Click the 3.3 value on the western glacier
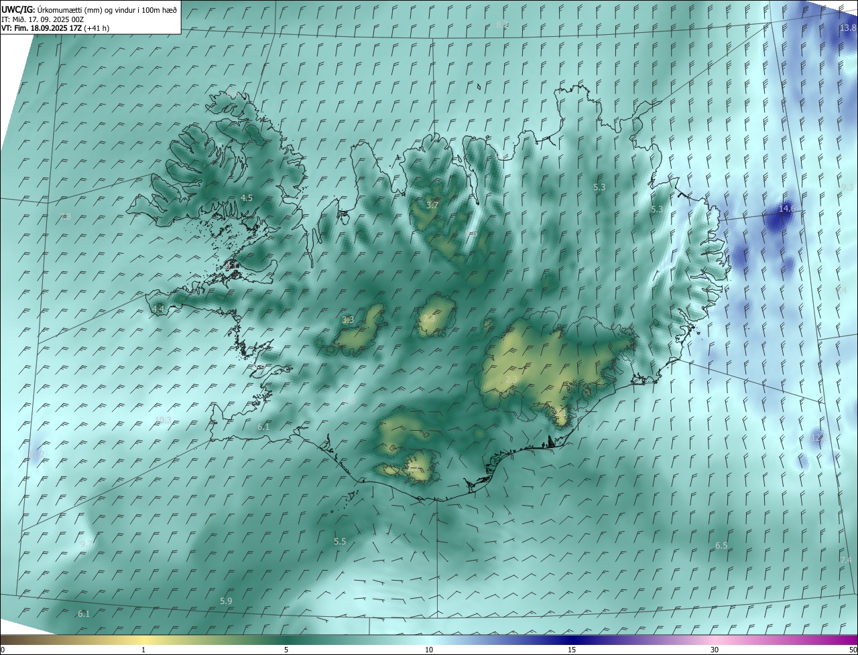 [348, 319]
